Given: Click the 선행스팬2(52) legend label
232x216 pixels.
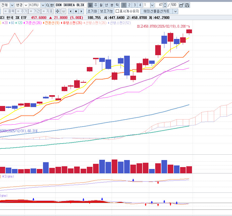Looking at the screenshot, I should point(120,23).
